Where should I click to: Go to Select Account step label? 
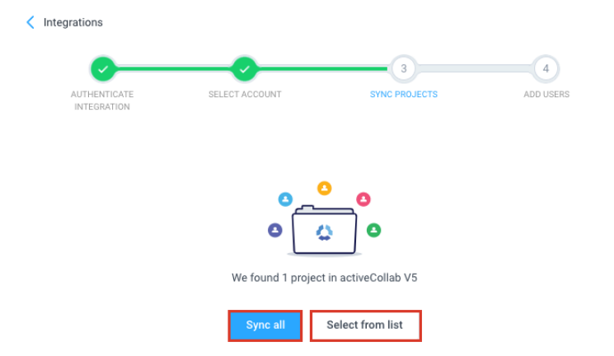[245, 94]
